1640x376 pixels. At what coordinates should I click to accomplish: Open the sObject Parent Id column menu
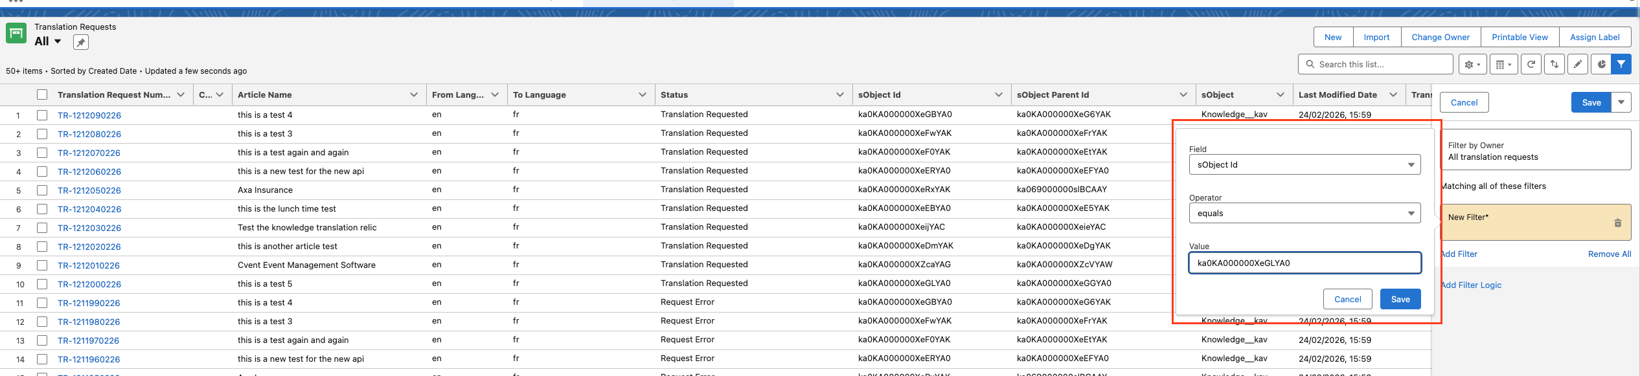1183,94
